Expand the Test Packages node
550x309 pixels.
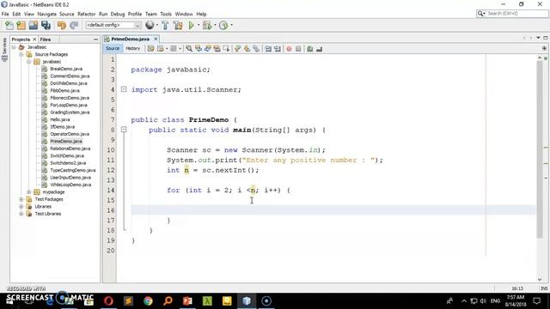coord(21,199)
